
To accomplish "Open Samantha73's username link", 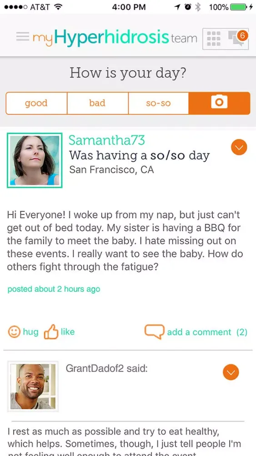I will pyautogui.click(x=107, y=140).
